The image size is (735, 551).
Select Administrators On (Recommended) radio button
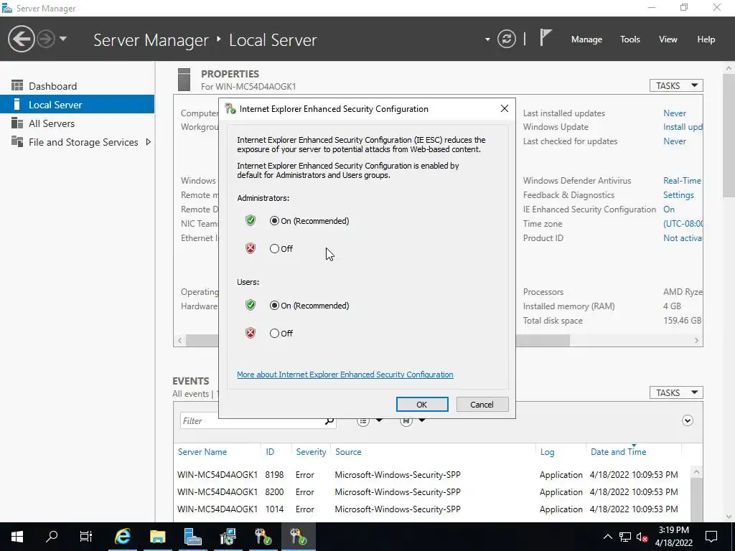click(x=274, y=221)
